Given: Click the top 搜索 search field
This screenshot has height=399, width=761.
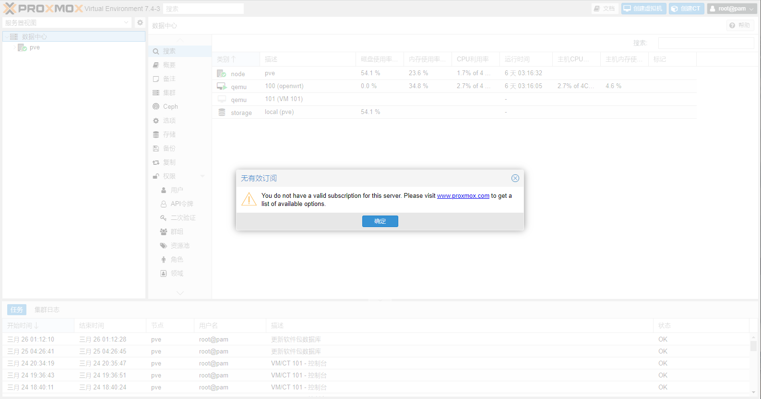Looking at the screenshot, I should click(x=203, y=9).
